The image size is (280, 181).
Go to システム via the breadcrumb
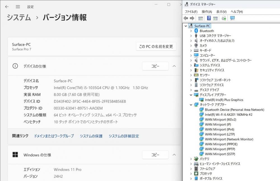click(19, 18)
